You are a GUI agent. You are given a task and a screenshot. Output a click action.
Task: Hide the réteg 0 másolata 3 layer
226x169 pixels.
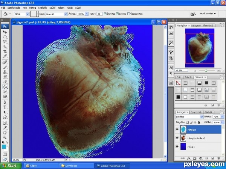pos(177,138)
